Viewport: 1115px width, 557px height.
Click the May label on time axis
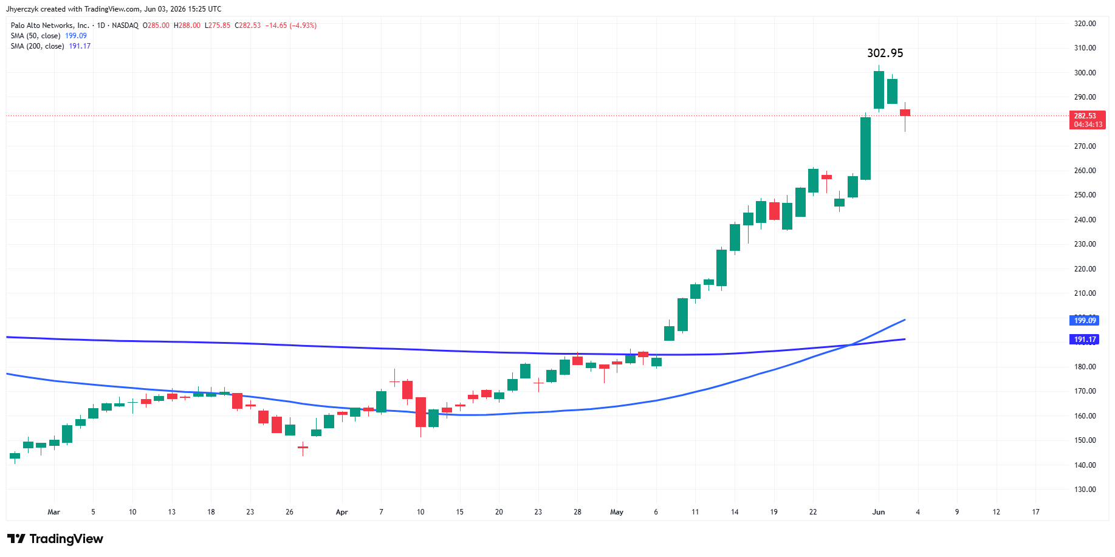click(617, 512)
